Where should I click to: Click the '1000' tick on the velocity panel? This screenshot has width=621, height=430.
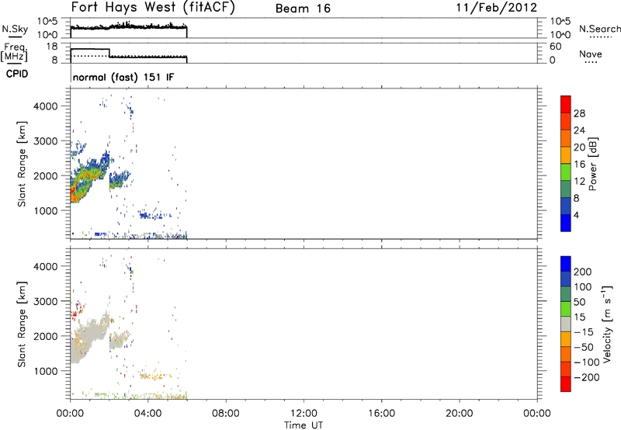[46, 371]
